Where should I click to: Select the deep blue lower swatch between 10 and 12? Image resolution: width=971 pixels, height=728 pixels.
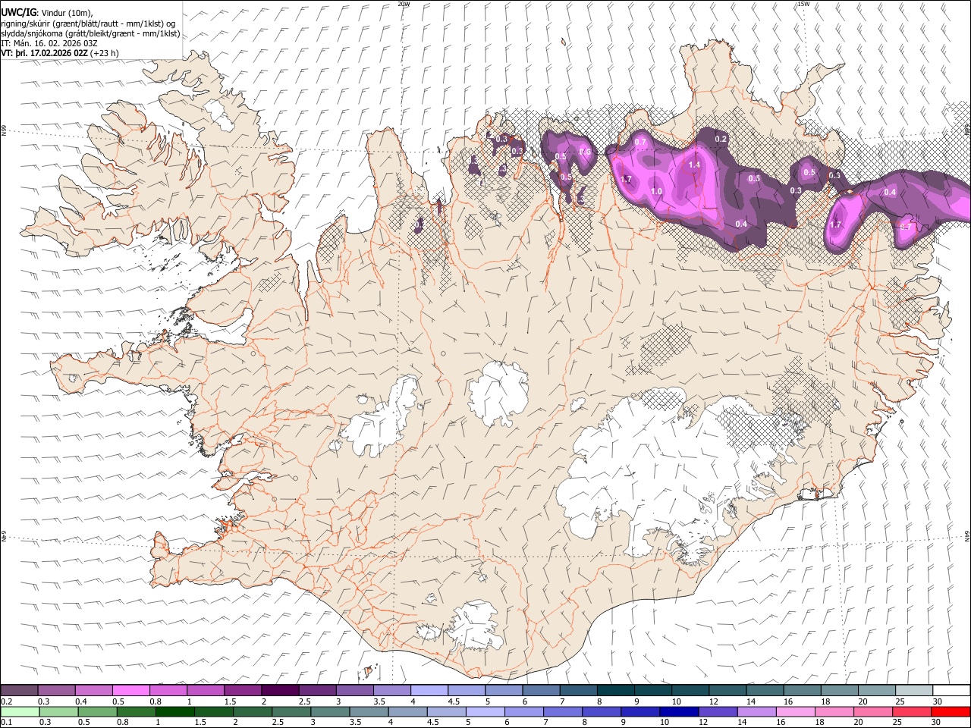[x=679, y=711]
